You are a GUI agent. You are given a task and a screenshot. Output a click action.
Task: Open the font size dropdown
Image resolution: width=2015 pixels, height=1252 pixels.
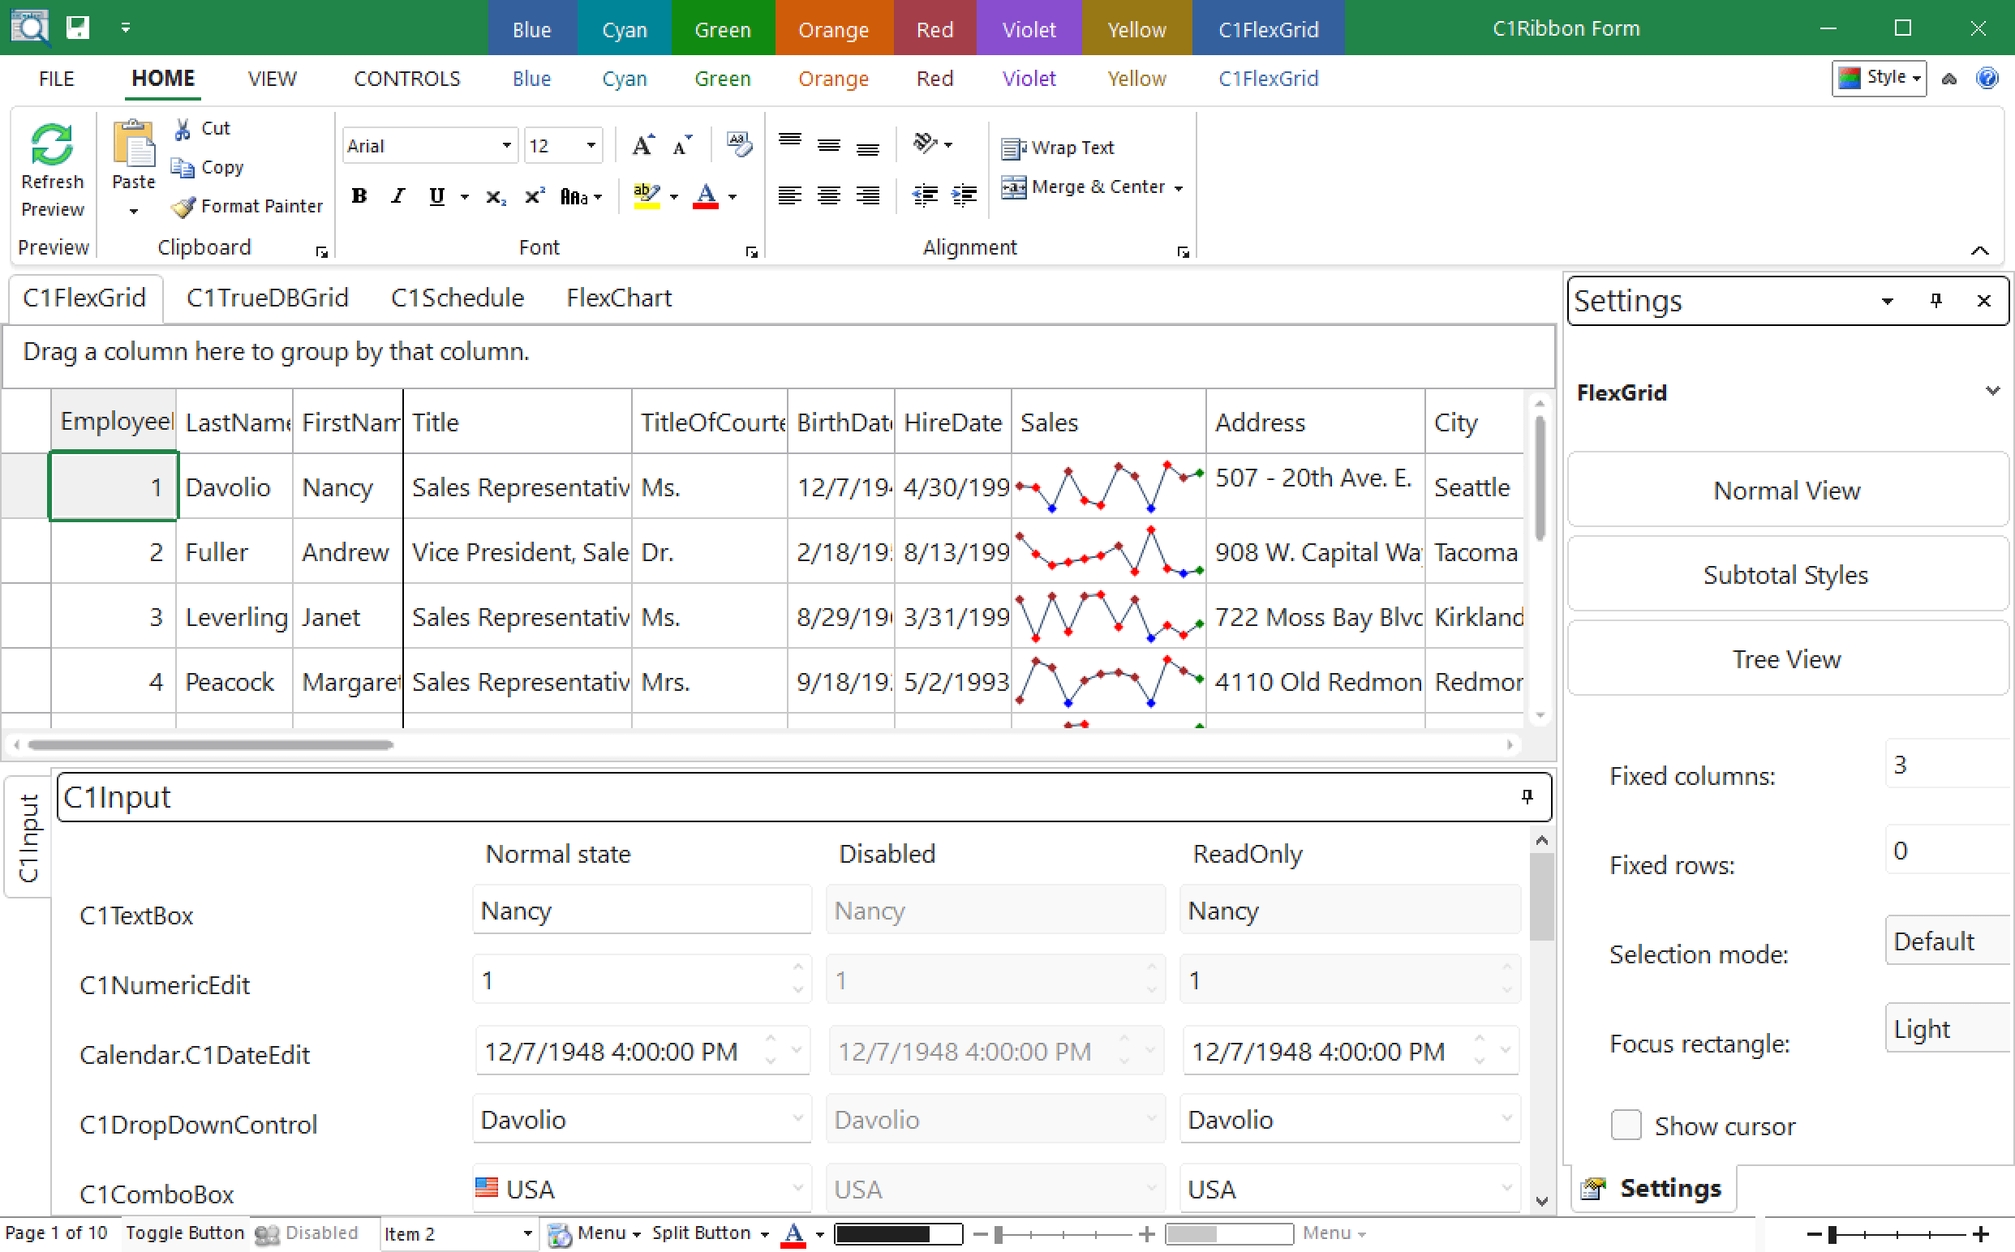591,146
